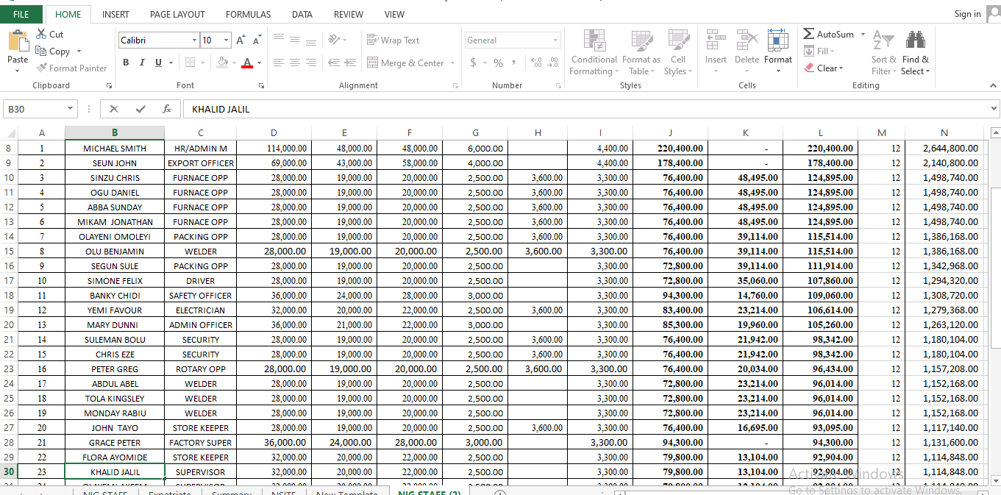This screenshot has width=1001, height=495.
Task: Open the Fill menu in Editing group
Action: 819,51
